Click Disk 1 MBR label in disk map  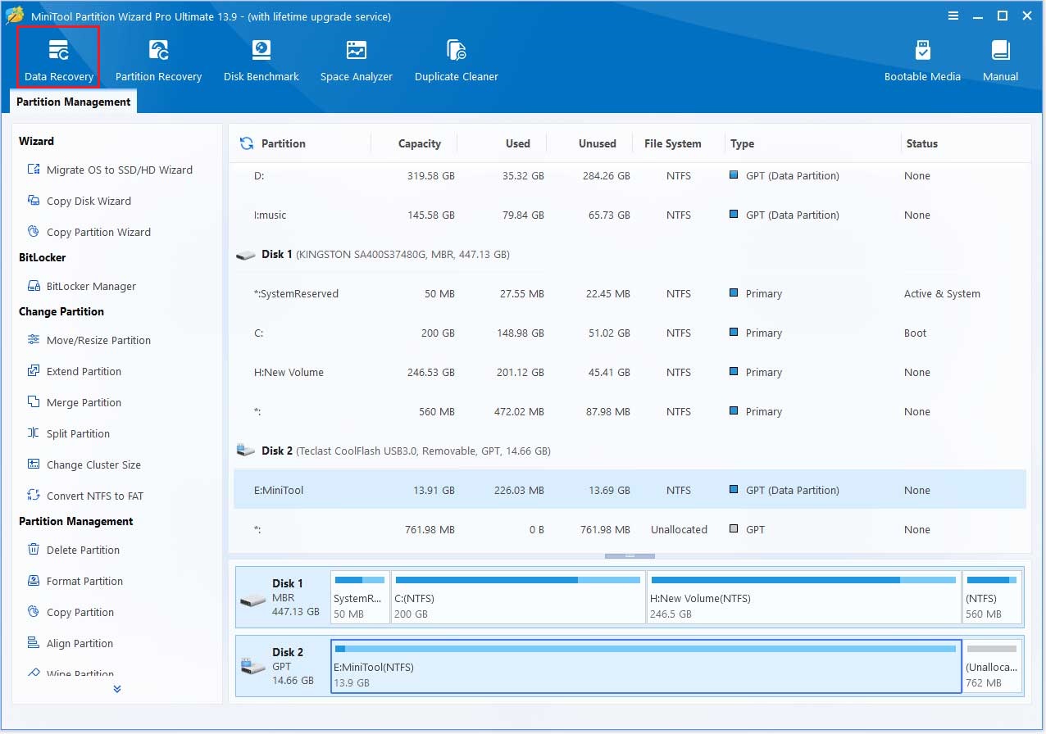(x=282, y=597)
